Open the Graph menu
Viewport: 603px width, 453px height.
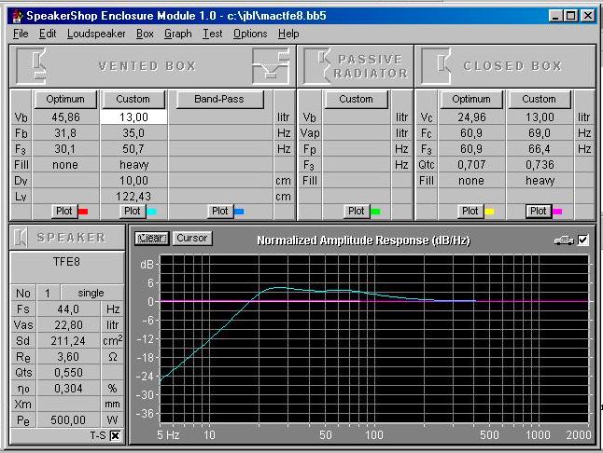click(177, 34)
